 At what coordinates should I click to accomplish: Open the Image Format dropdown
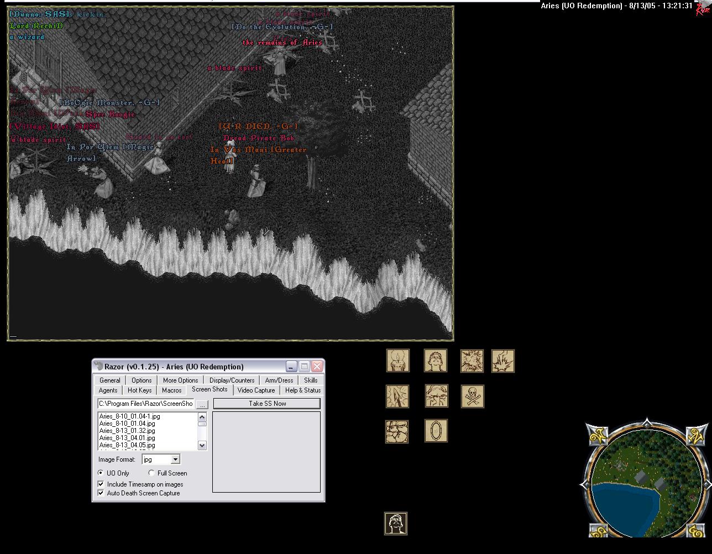pyautogui.click(x=175, y=459)
